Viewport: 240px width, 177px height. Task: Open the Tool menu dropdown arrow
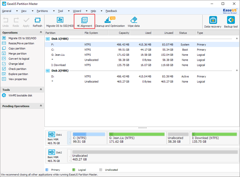pyautogui.click(x=69, y=11)
